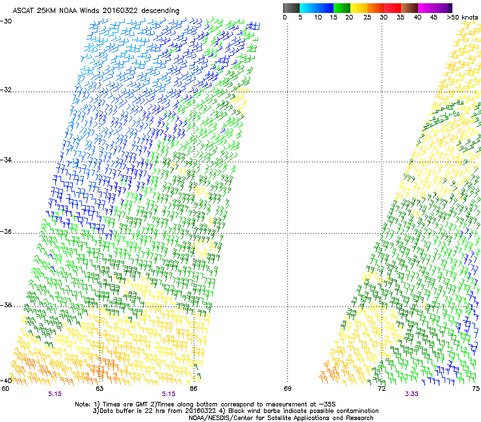Click the "-34" latitude axis label
Viewport: 481px width, 422px height.
coord(6,160)
